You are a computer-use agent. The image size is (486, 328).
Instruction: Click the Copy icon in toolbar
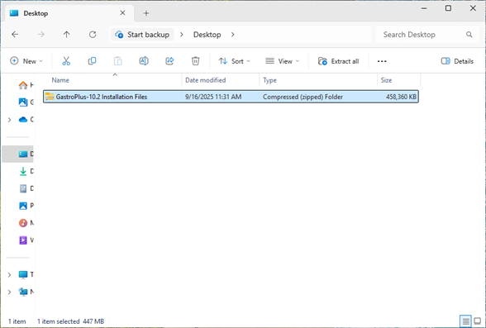(92, 61)
